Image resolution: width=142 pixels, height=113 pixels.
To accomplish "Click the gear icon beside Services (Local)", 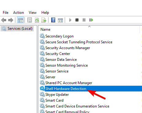I will tap(4, 29).
